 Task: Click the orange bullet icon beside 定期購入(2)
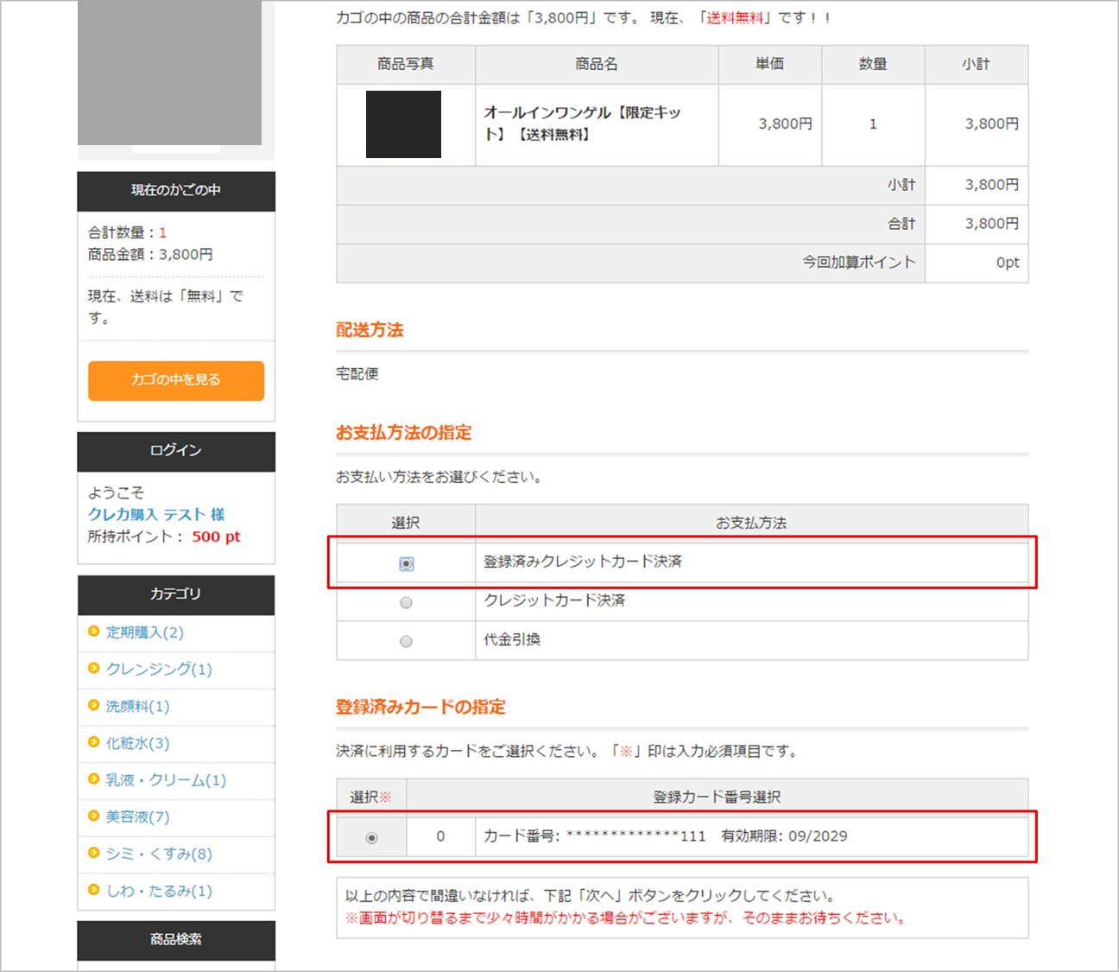pyautogui.click(x=94, y=632)
